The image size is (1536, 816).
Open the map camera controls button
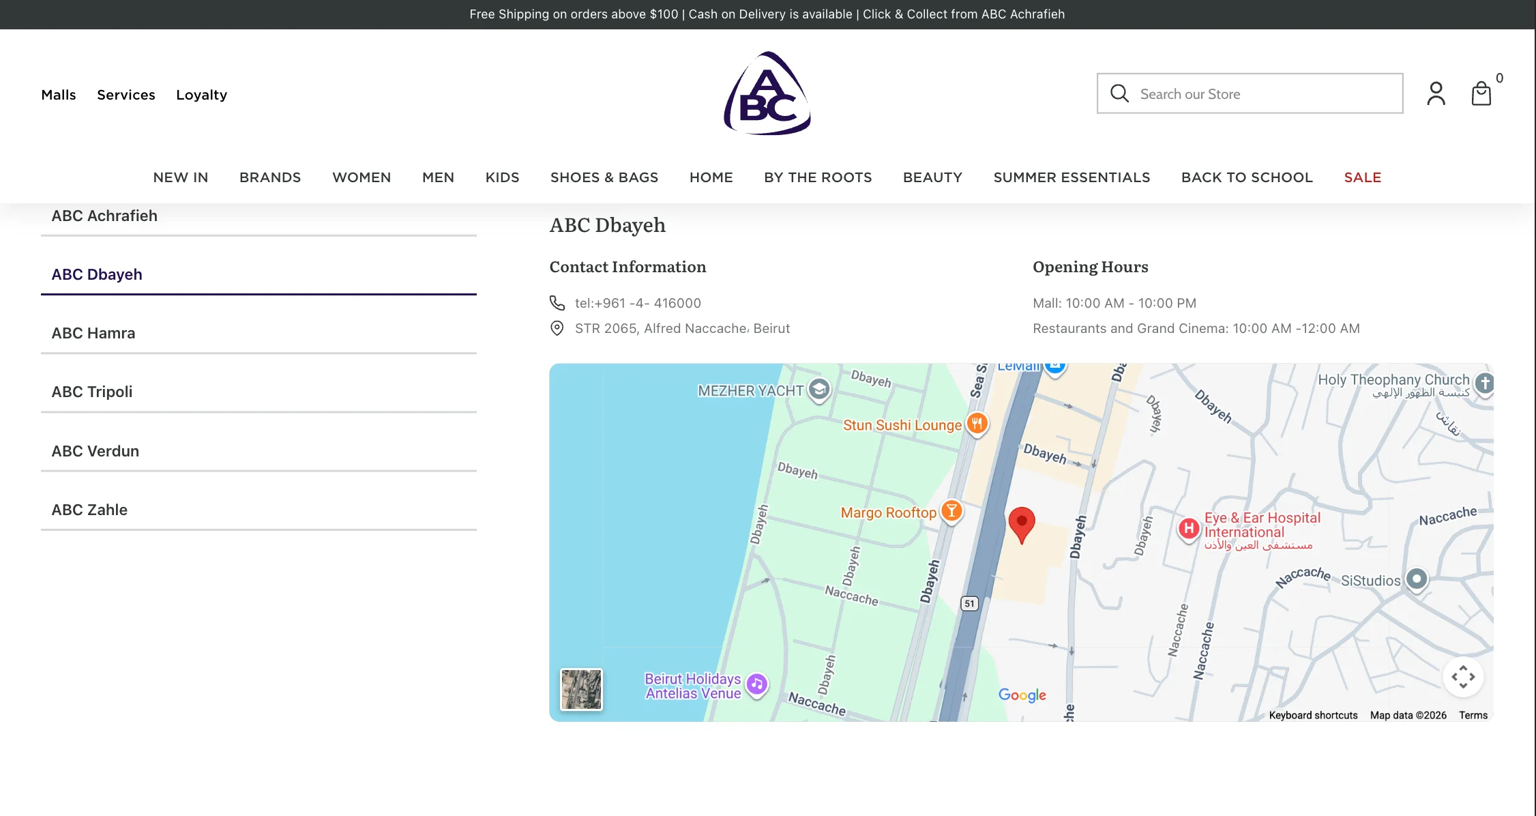pyautogui.click(x=1463, y=677)
